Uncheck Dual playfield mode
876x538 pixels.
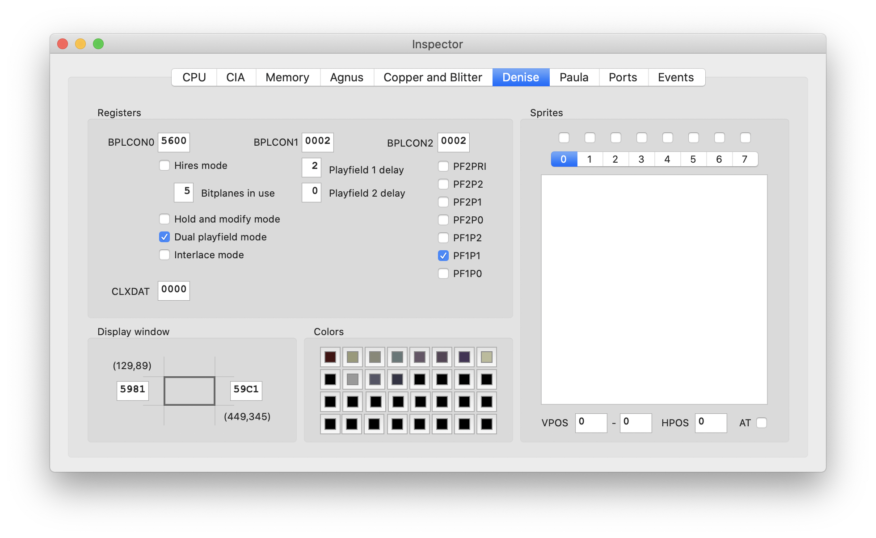(x=164, y=237)
